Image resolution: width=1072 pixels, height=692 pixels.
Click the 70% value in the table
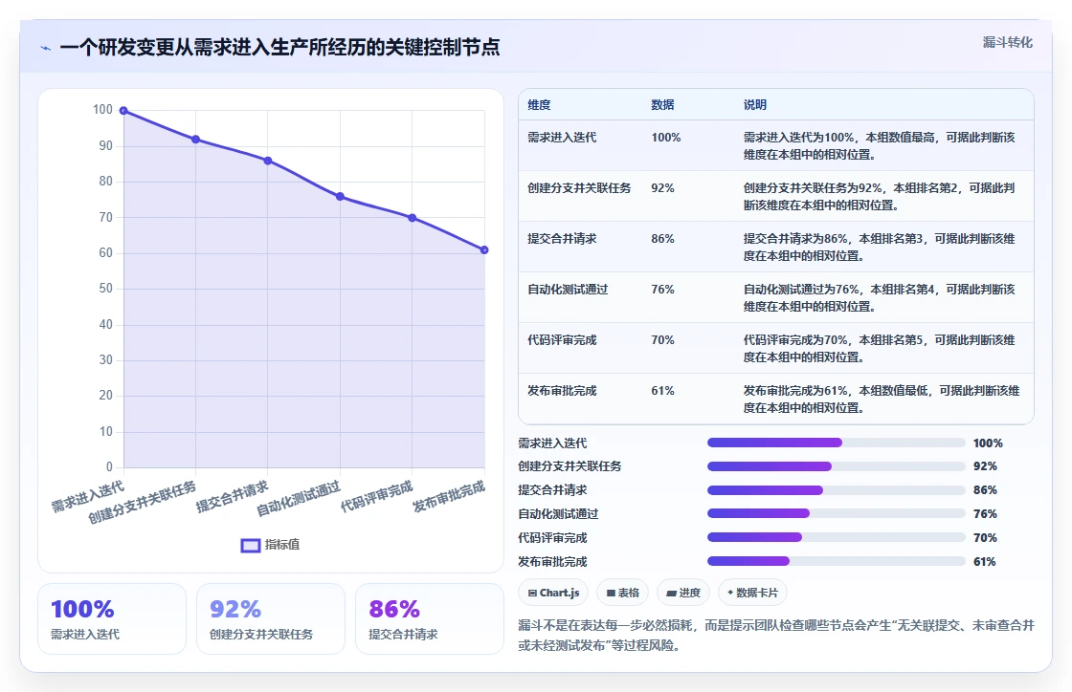(662, 340)
